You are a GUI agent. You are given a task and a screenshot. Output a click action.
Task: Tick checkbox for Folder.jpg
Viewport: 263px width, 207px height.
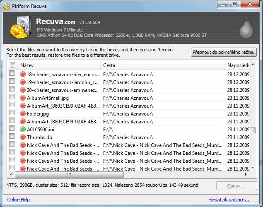(12, 113)
